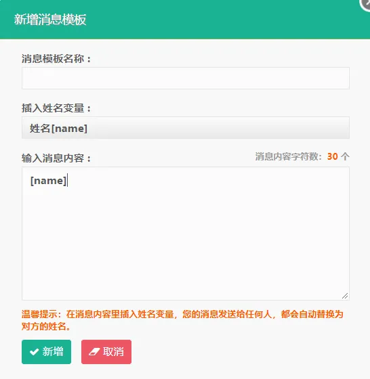Viewport: 370px width, 379px height.
Task: Insert the 姓名[name] variable button
Action: coord(186,128)
